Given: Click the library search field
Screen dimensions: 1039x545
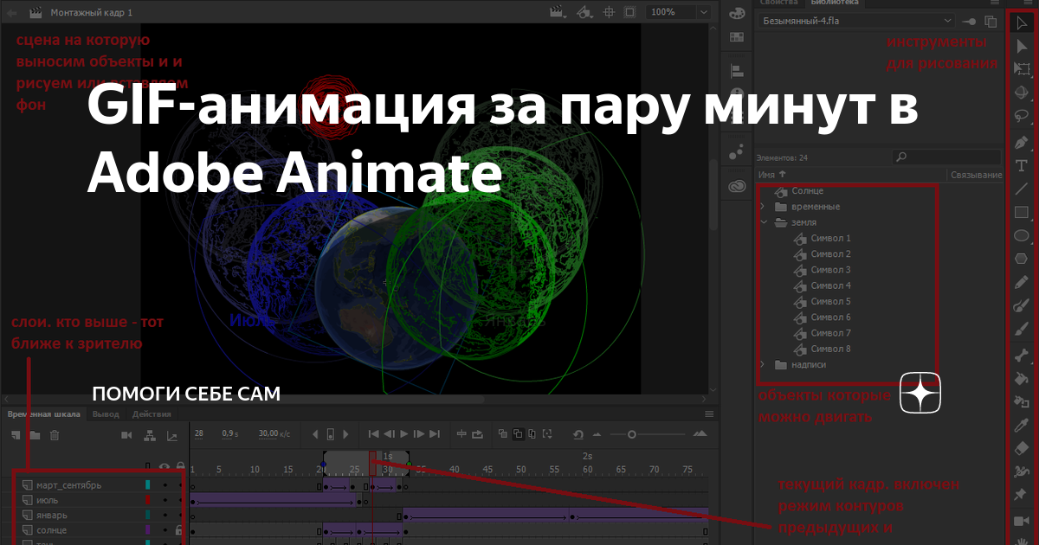Looking at the screenshot, I should (948, 157).
